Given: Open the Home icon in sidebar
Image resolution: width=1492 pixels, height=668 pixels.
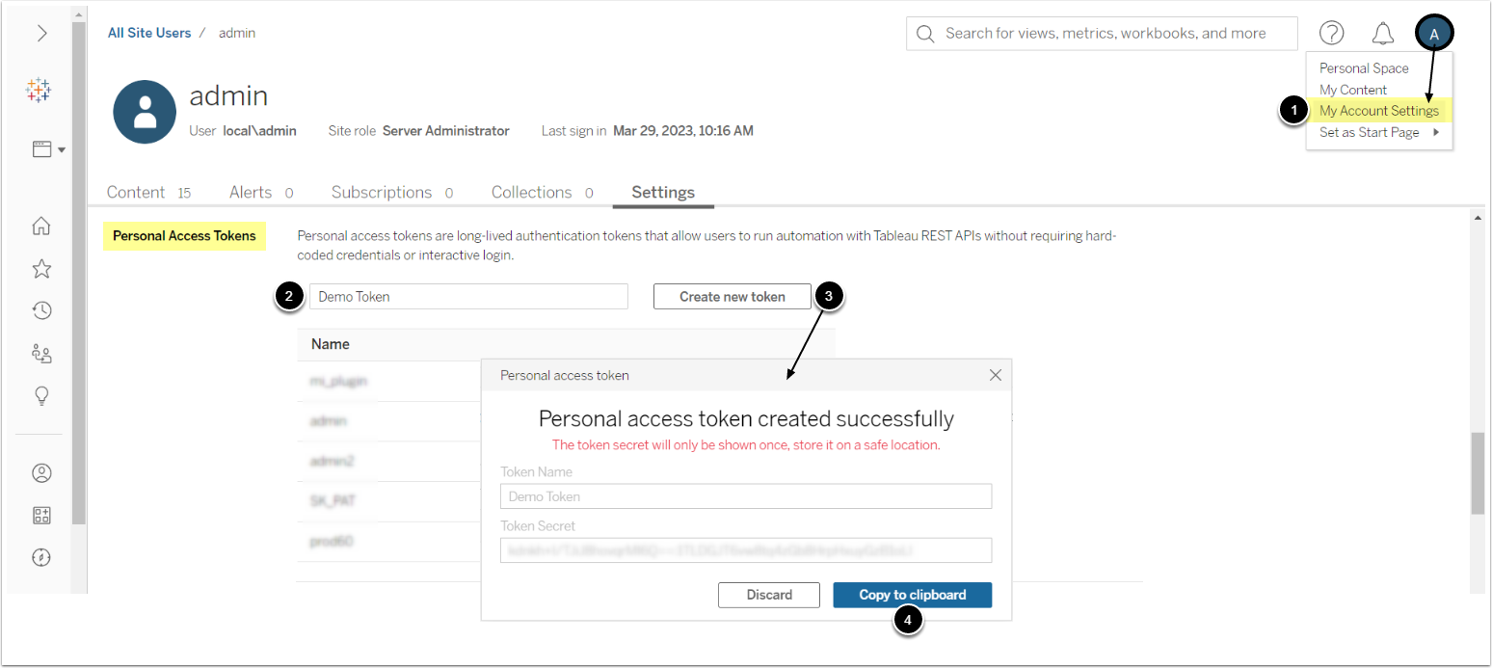Looking at the screenshot, I should [x=41, y=227].
